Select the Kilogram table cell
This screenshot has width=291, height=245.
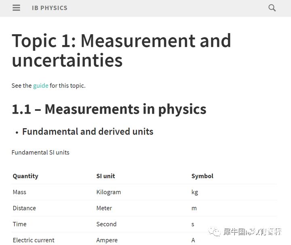click(109, 192)
